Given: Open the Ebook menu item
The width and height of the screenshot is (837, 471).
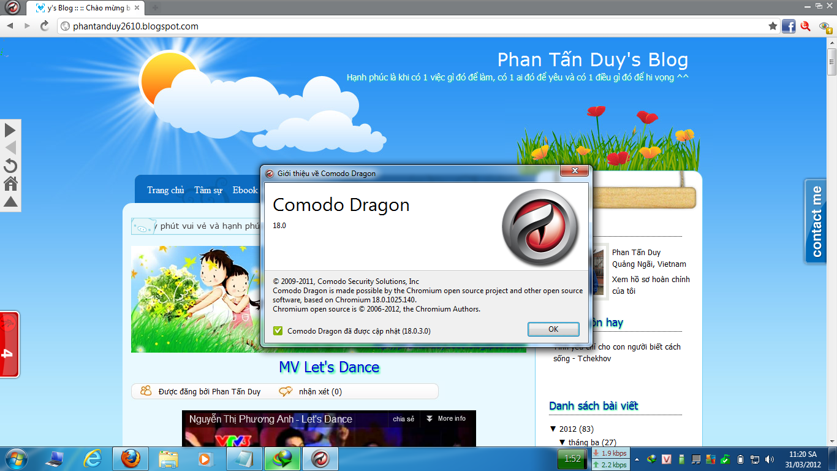Looking at the screenshot, I should click(x=245, y=190).
